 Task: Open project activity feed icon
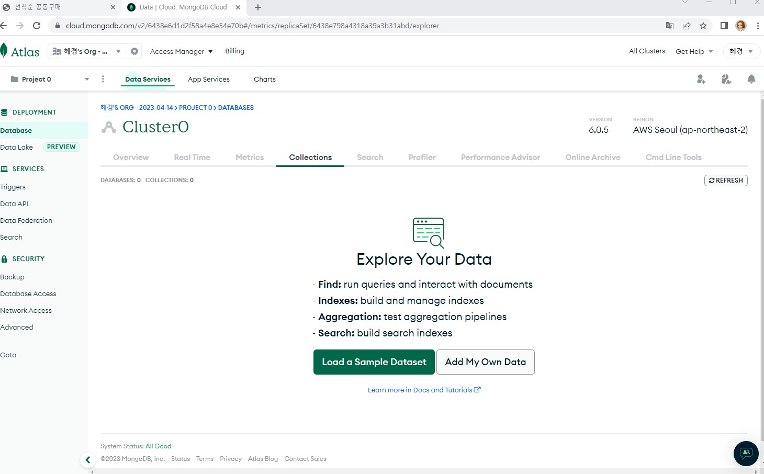click(726, 79)
